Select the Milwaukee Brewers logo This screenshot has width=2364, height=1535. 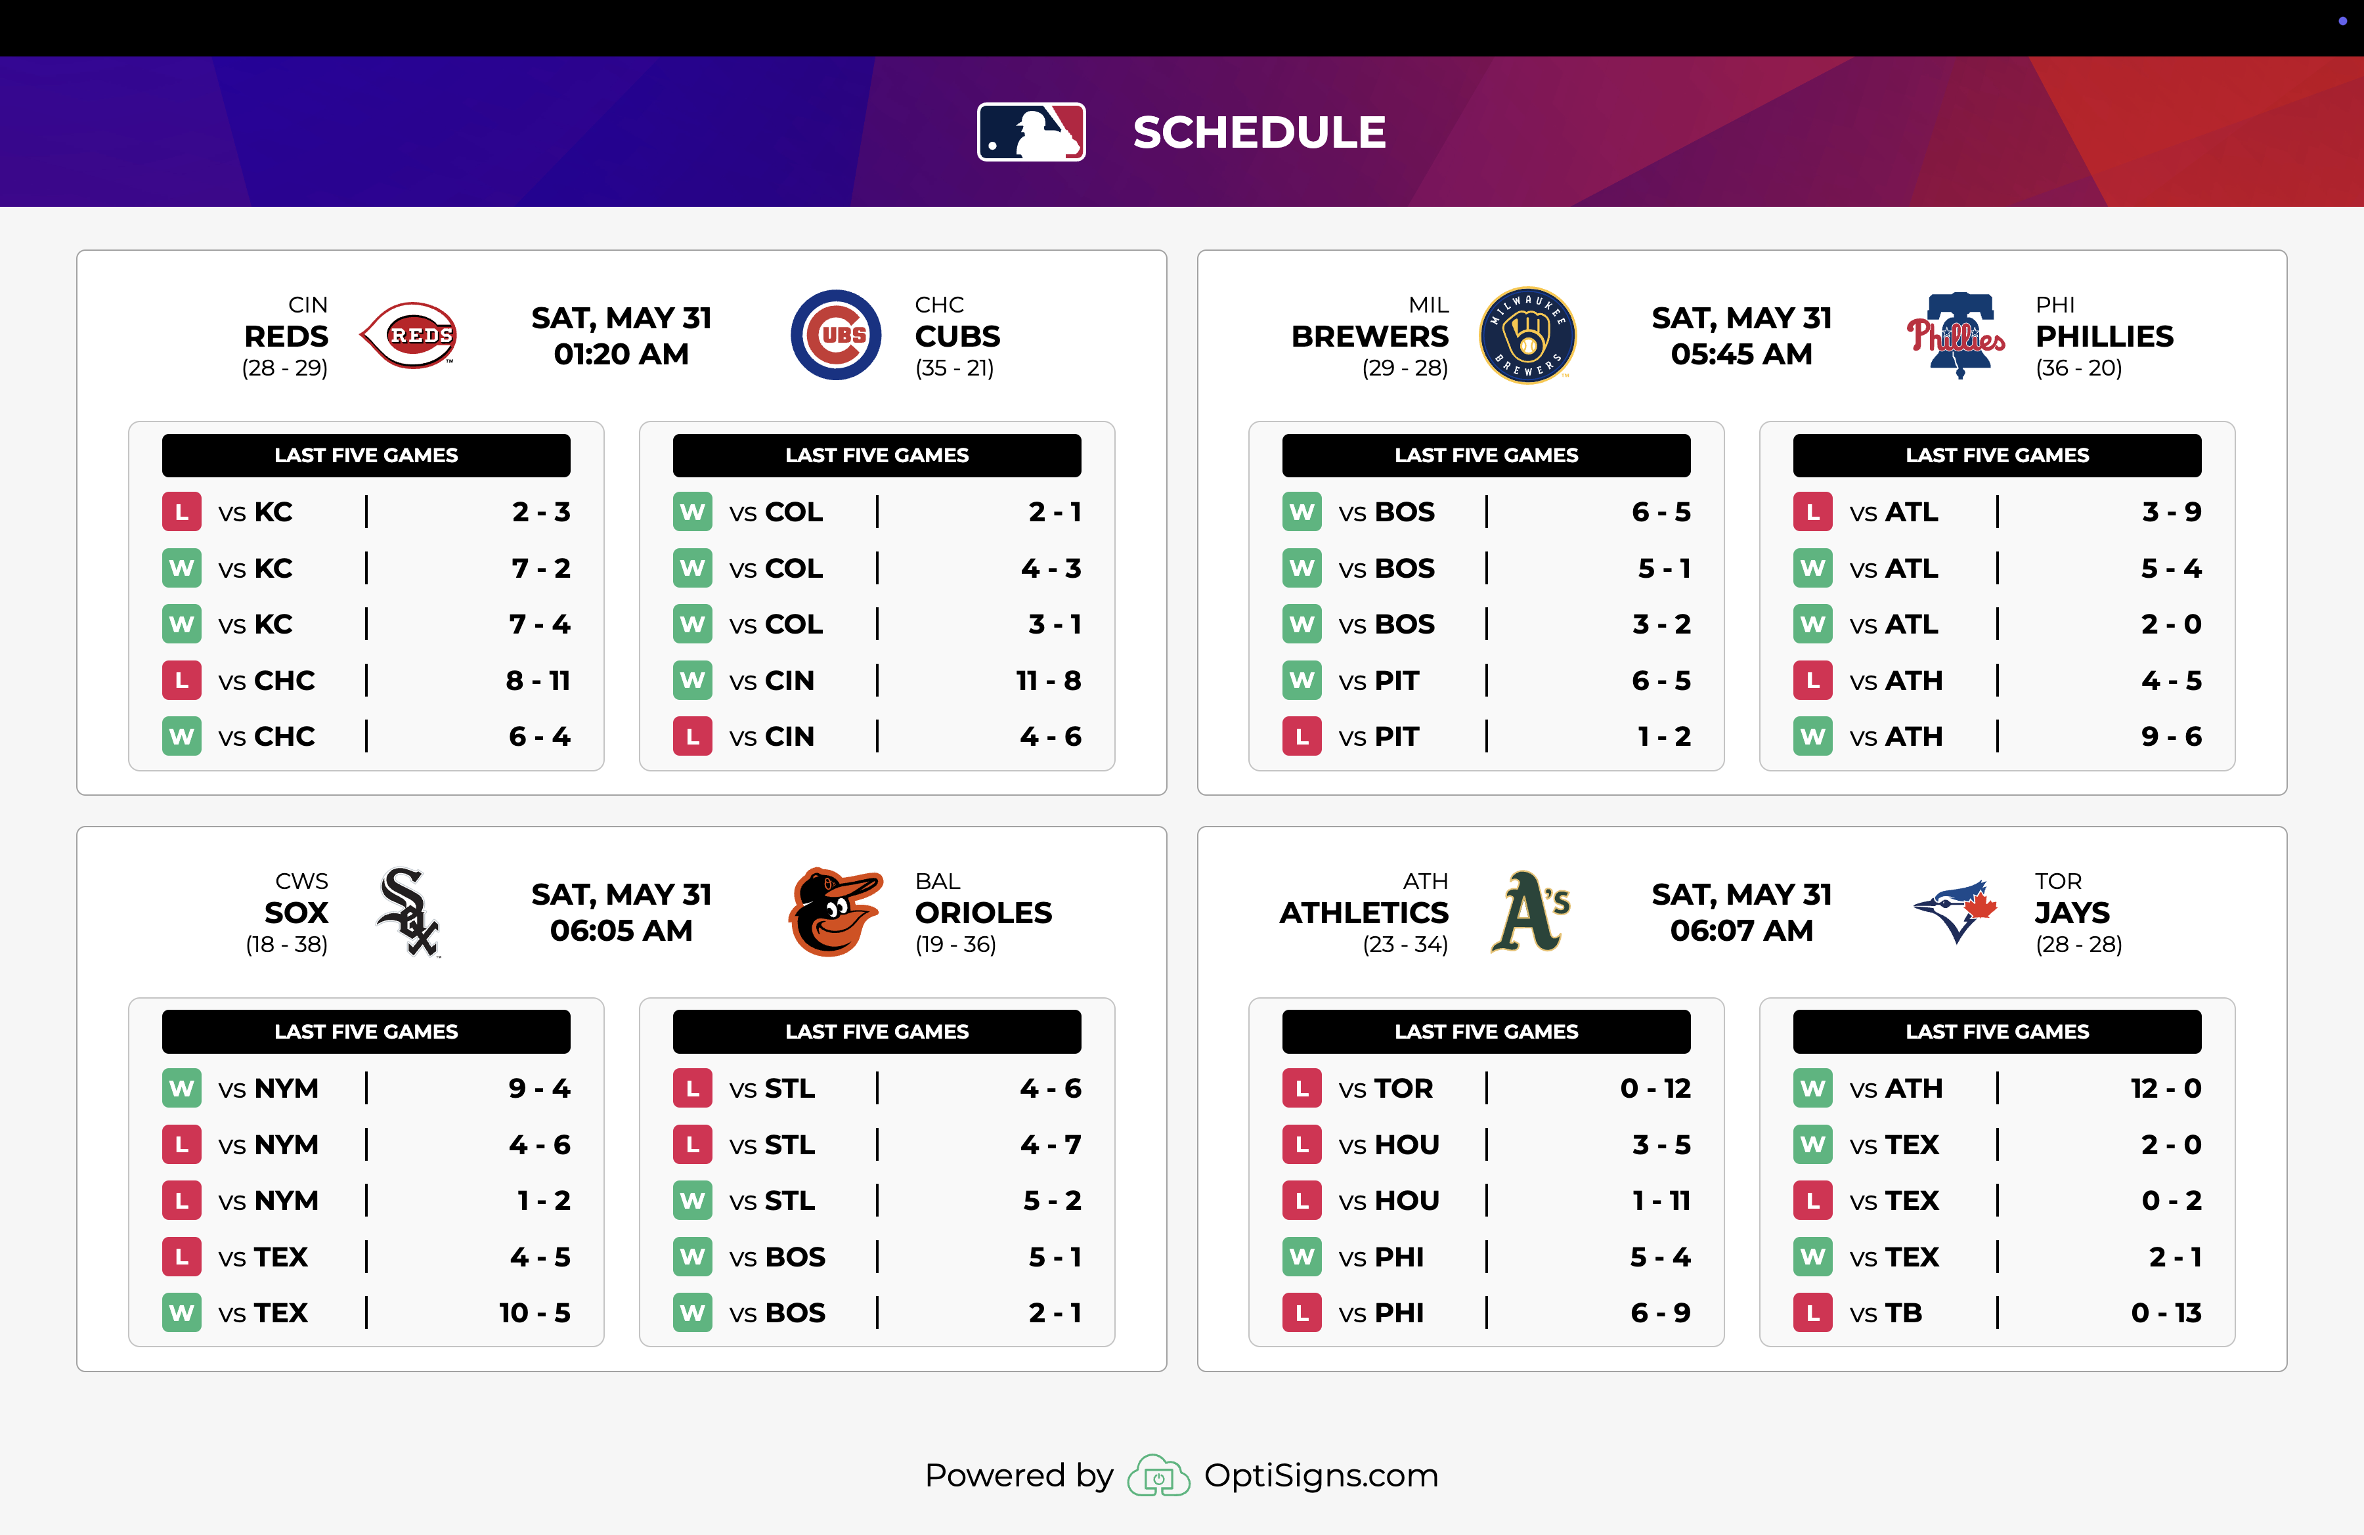click(1527, 335)
